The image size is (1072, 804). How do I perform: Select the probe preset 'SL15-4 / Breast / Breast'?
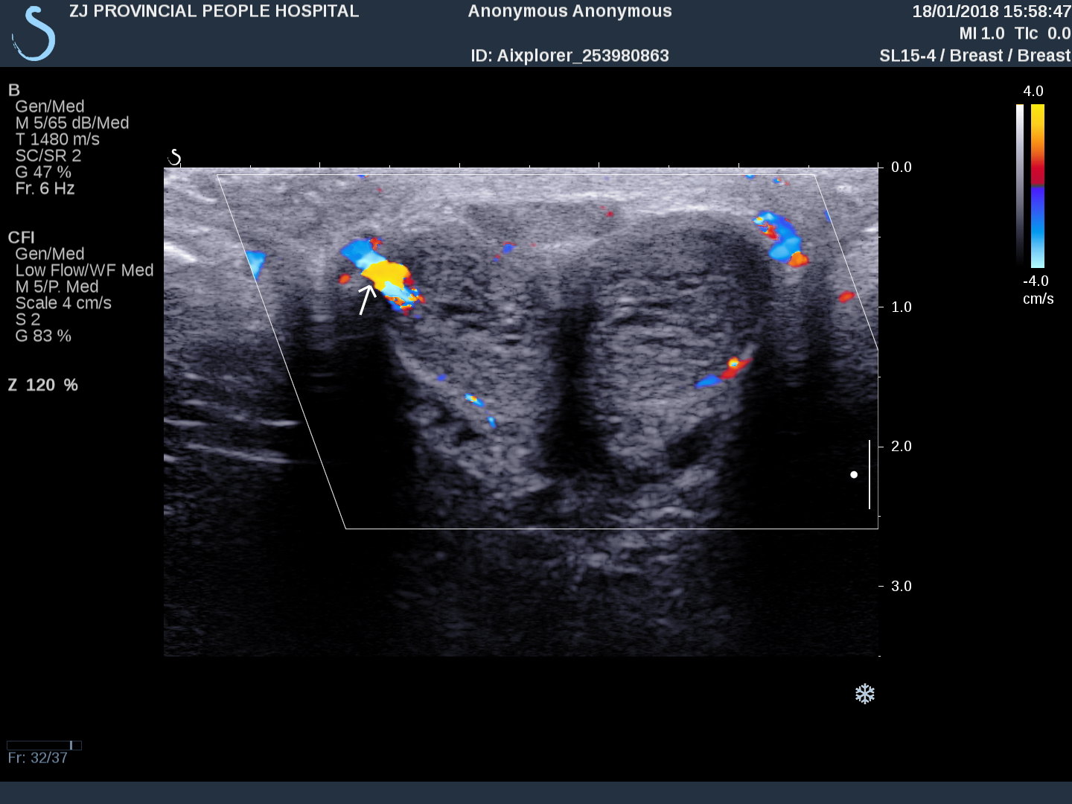coord(975,56)
